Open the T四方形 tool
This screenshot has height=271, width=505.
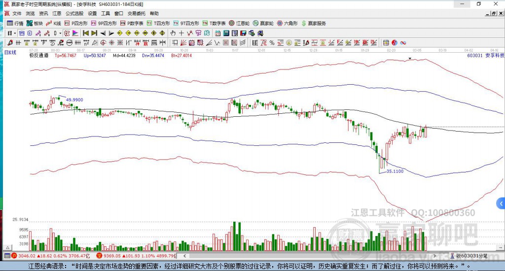158,23
